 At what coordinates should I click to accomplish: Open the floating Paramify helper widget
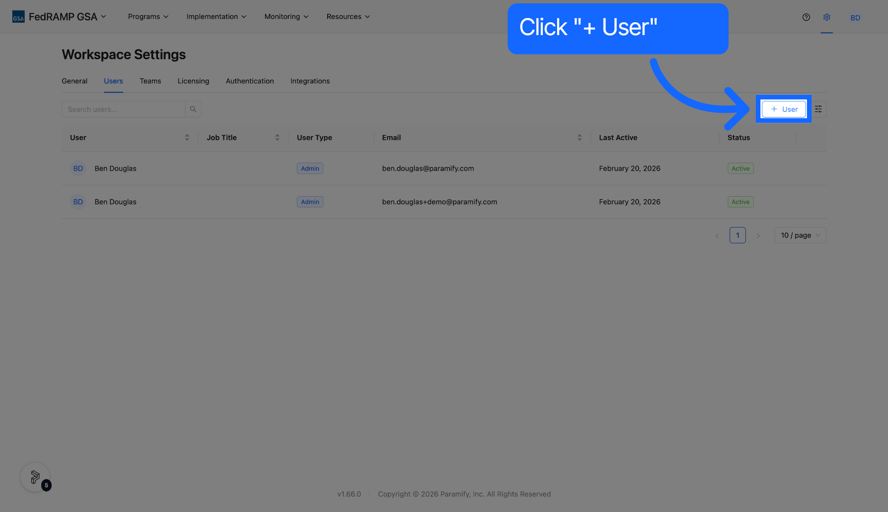tap(35, 477)
